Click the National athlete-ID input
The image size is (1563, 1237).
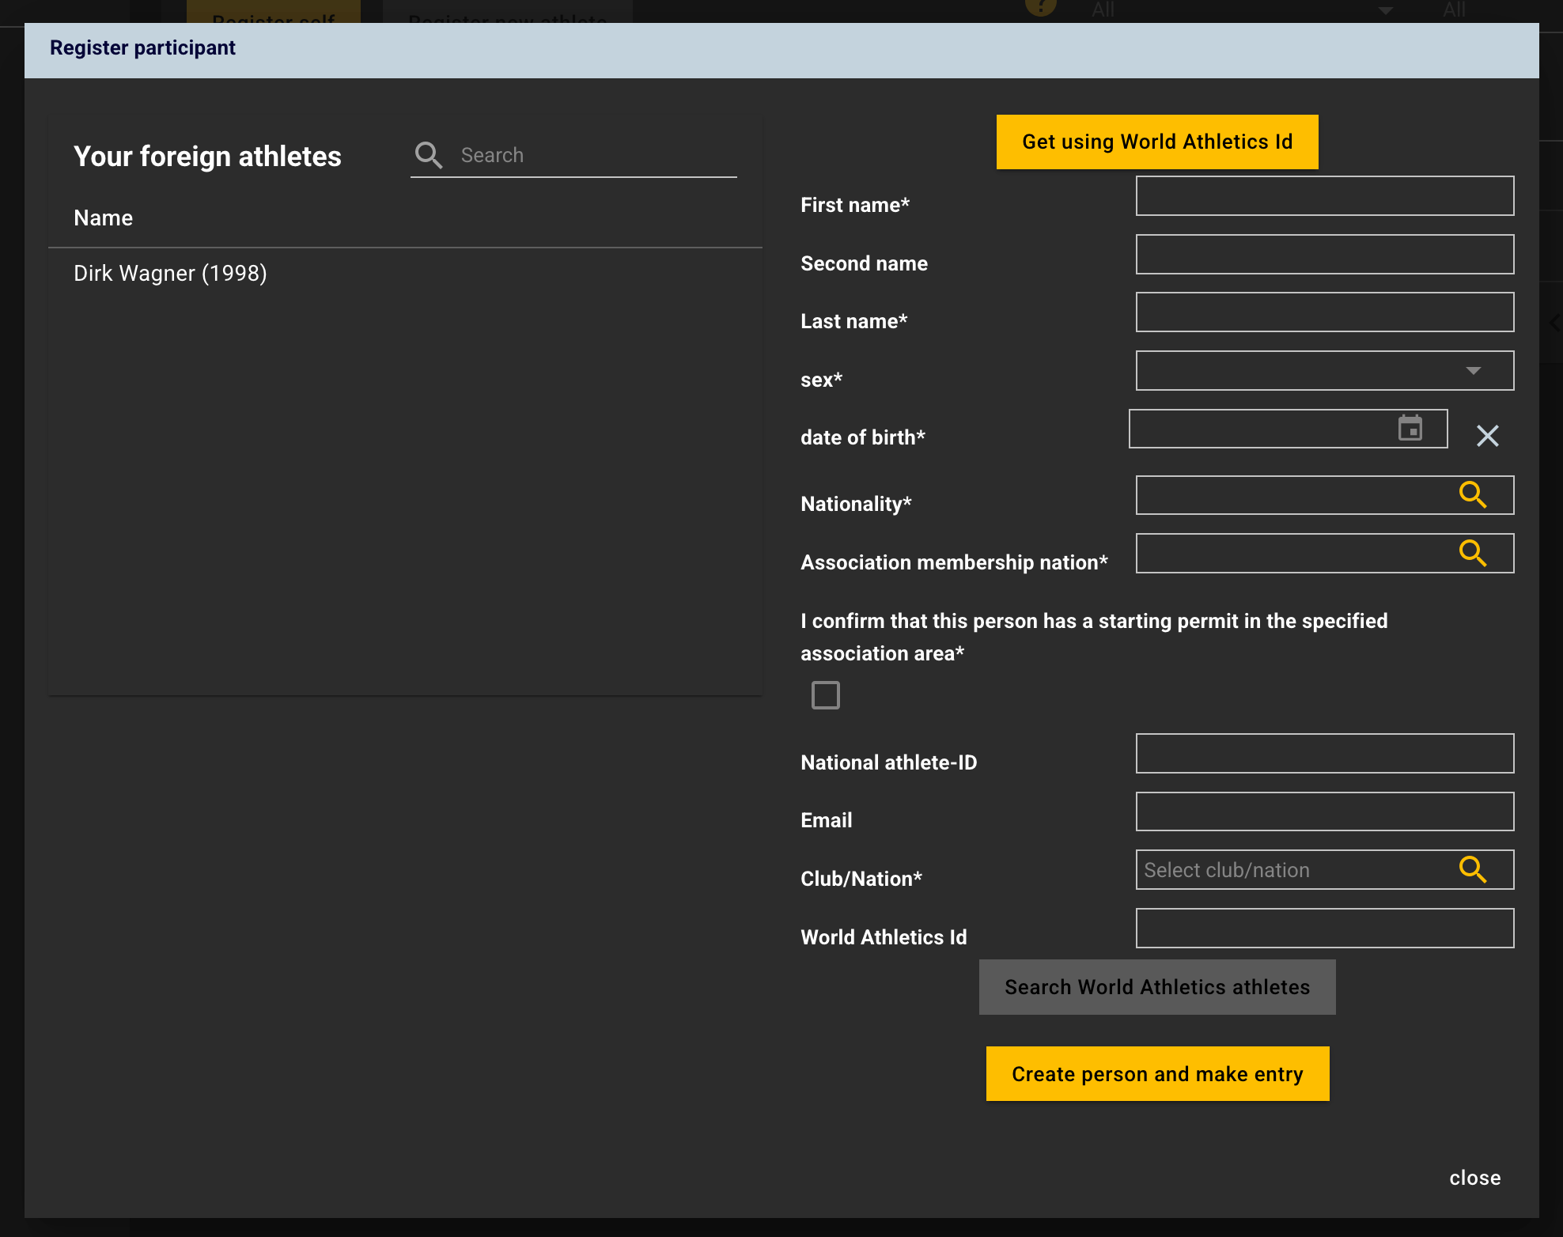click(1324, 754)
